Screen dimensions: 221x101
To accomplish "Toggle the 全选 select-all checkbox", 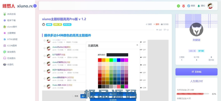I will coord(73,96).
